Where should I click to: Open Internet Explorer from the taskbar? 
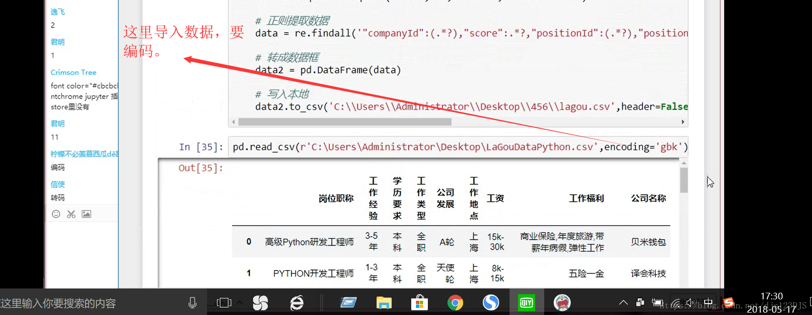pyautogui.click(x=297, y=303)
